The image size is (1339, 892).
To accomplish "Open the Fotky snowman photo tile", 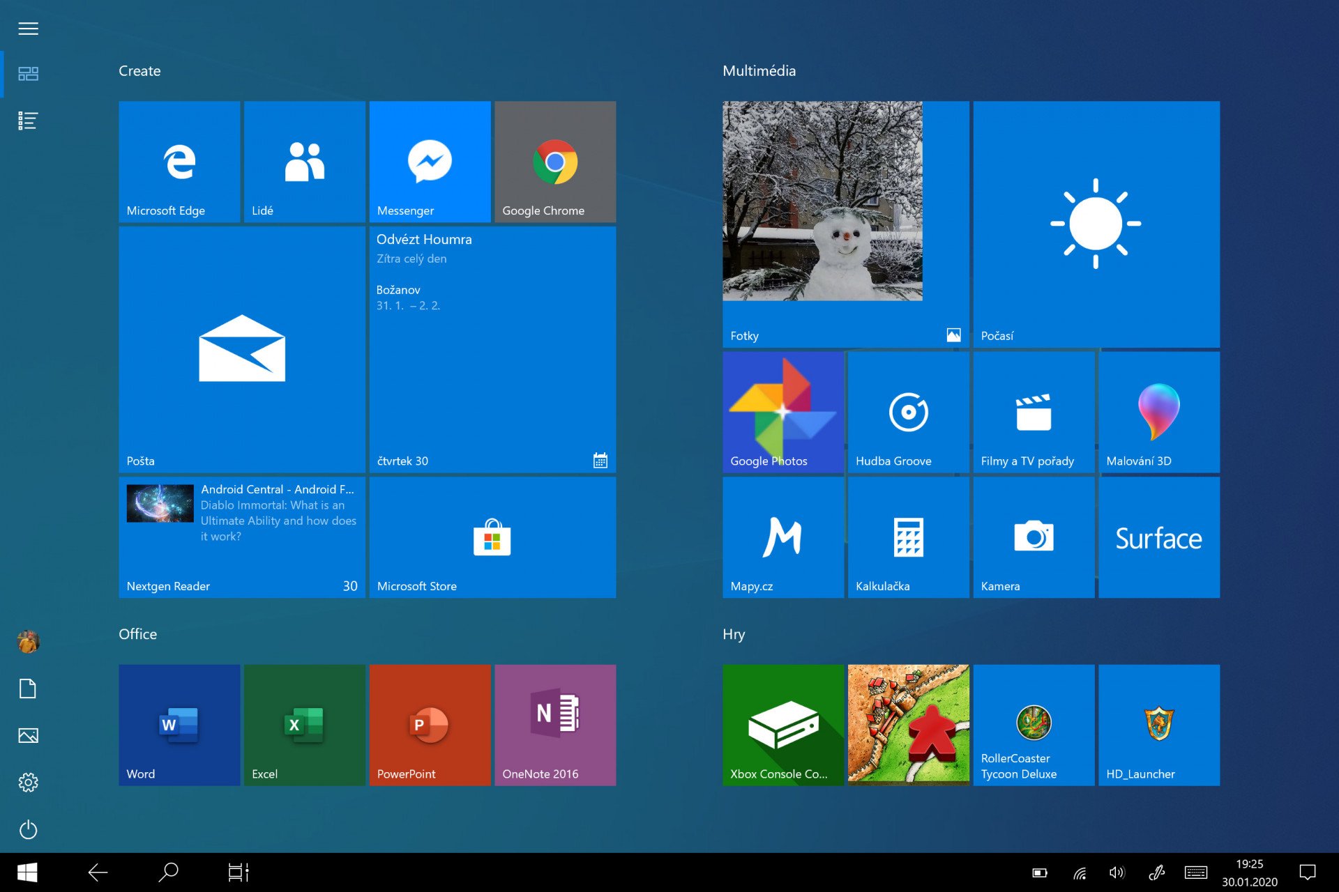I will 845,224.
